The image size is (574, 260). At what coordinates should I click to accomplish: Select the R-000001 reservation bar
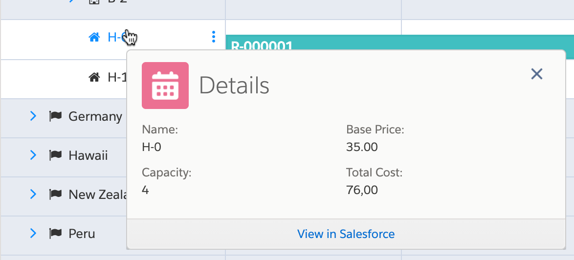pos(391,43)
